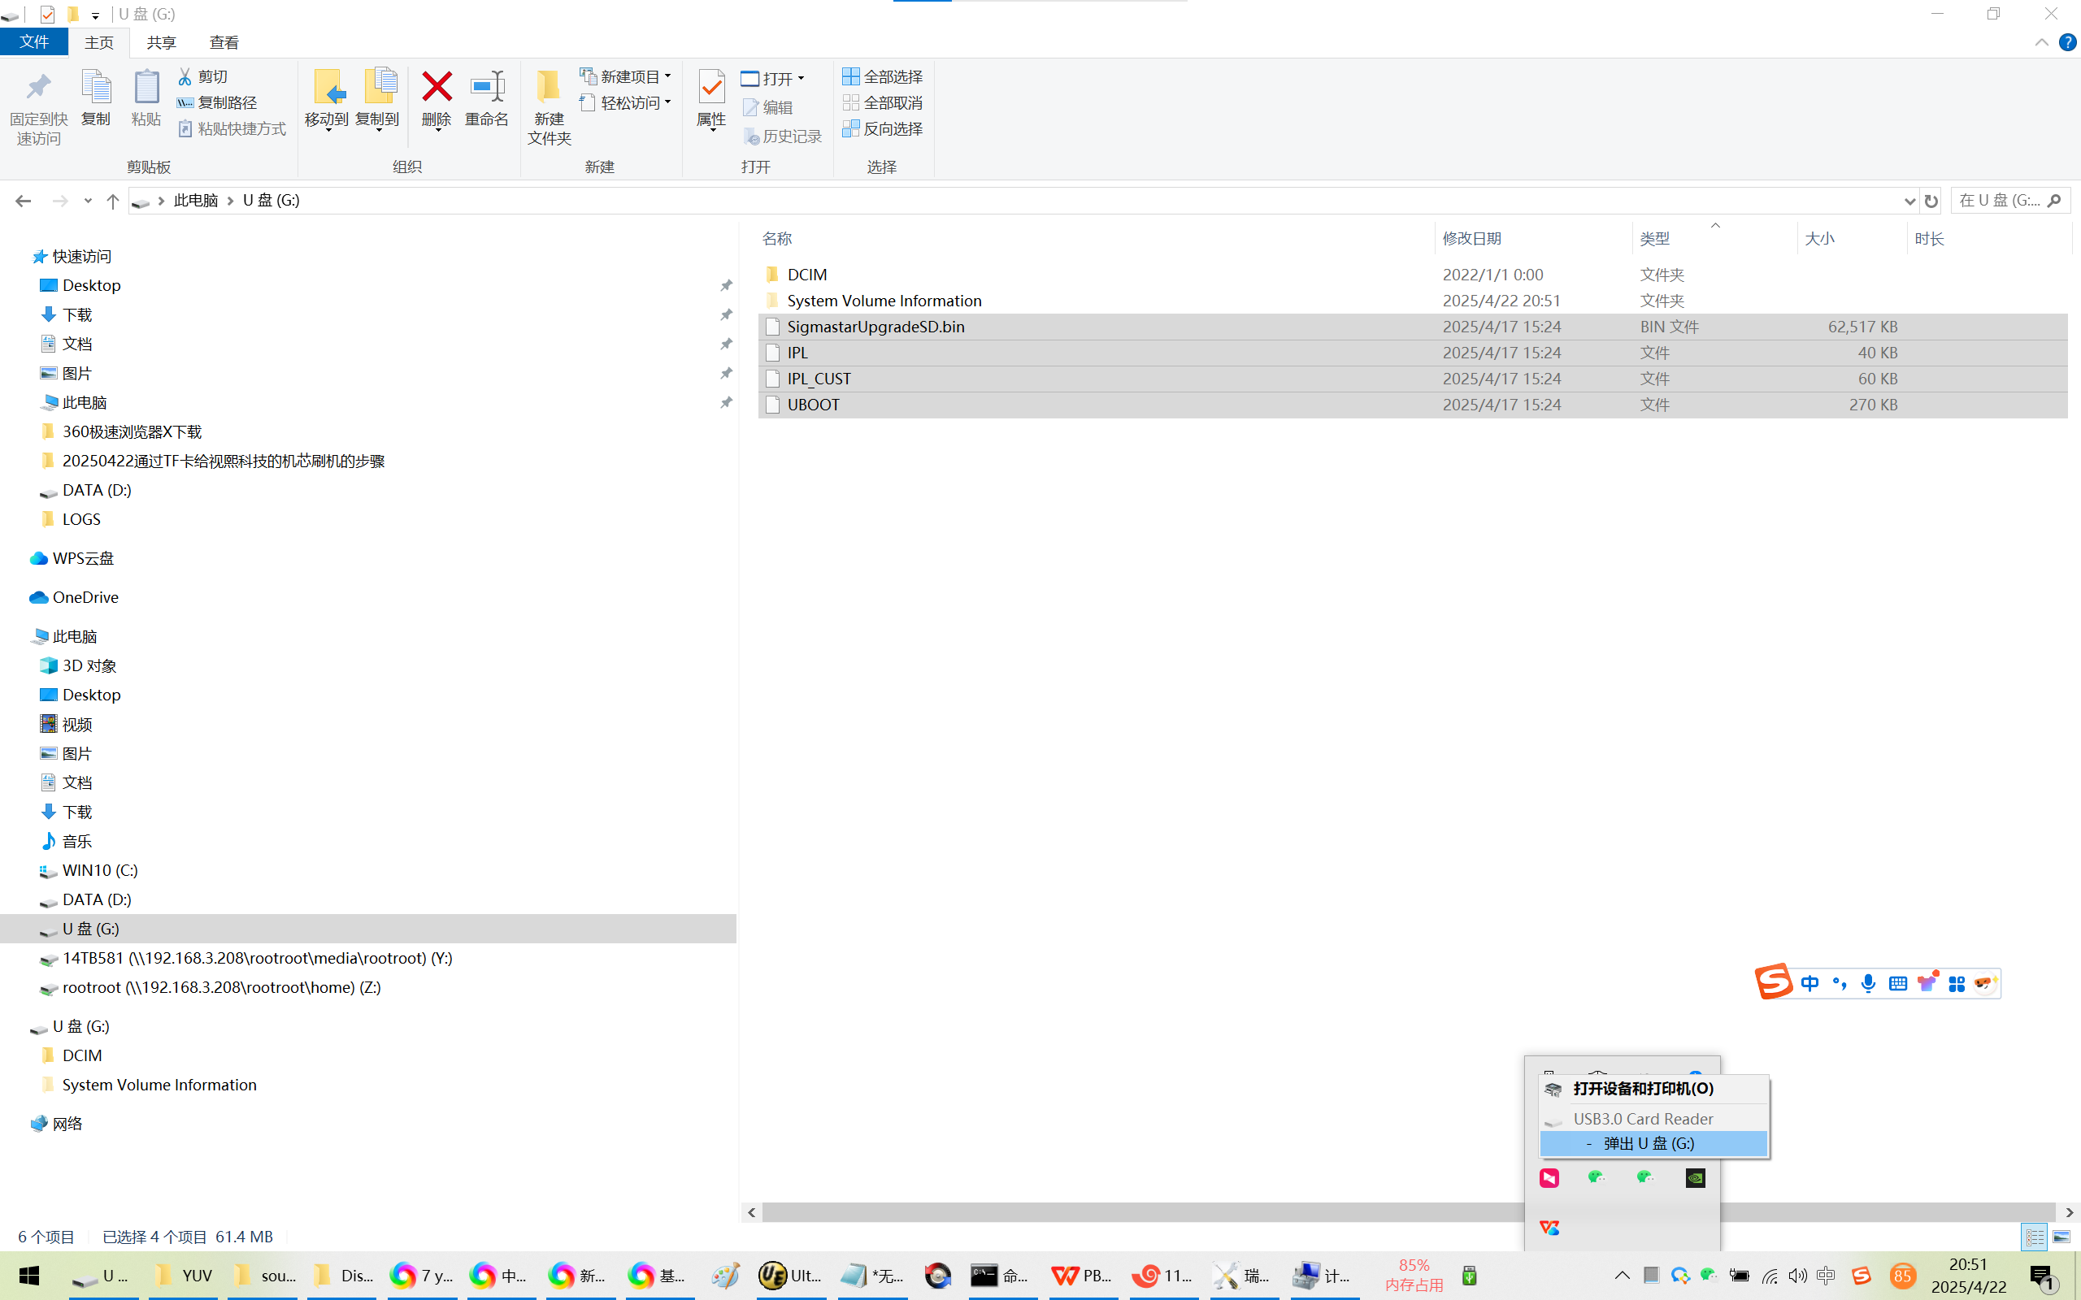Click Copy Path button
Viewport: 2081px width, 1300px height.
point(218,102)
